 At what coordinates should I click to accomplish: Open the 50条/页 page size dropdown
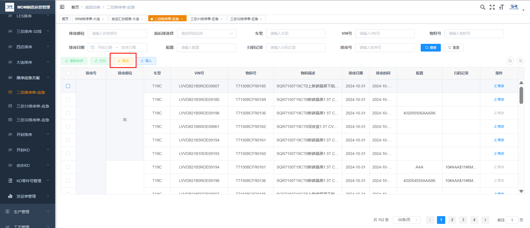406,220
